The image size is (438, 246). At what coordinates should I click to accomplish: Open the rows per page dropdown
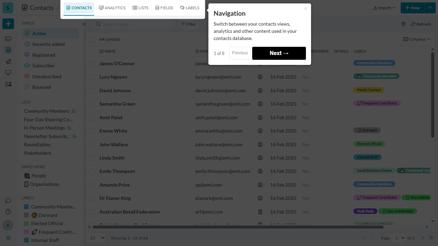click(96, 238)
